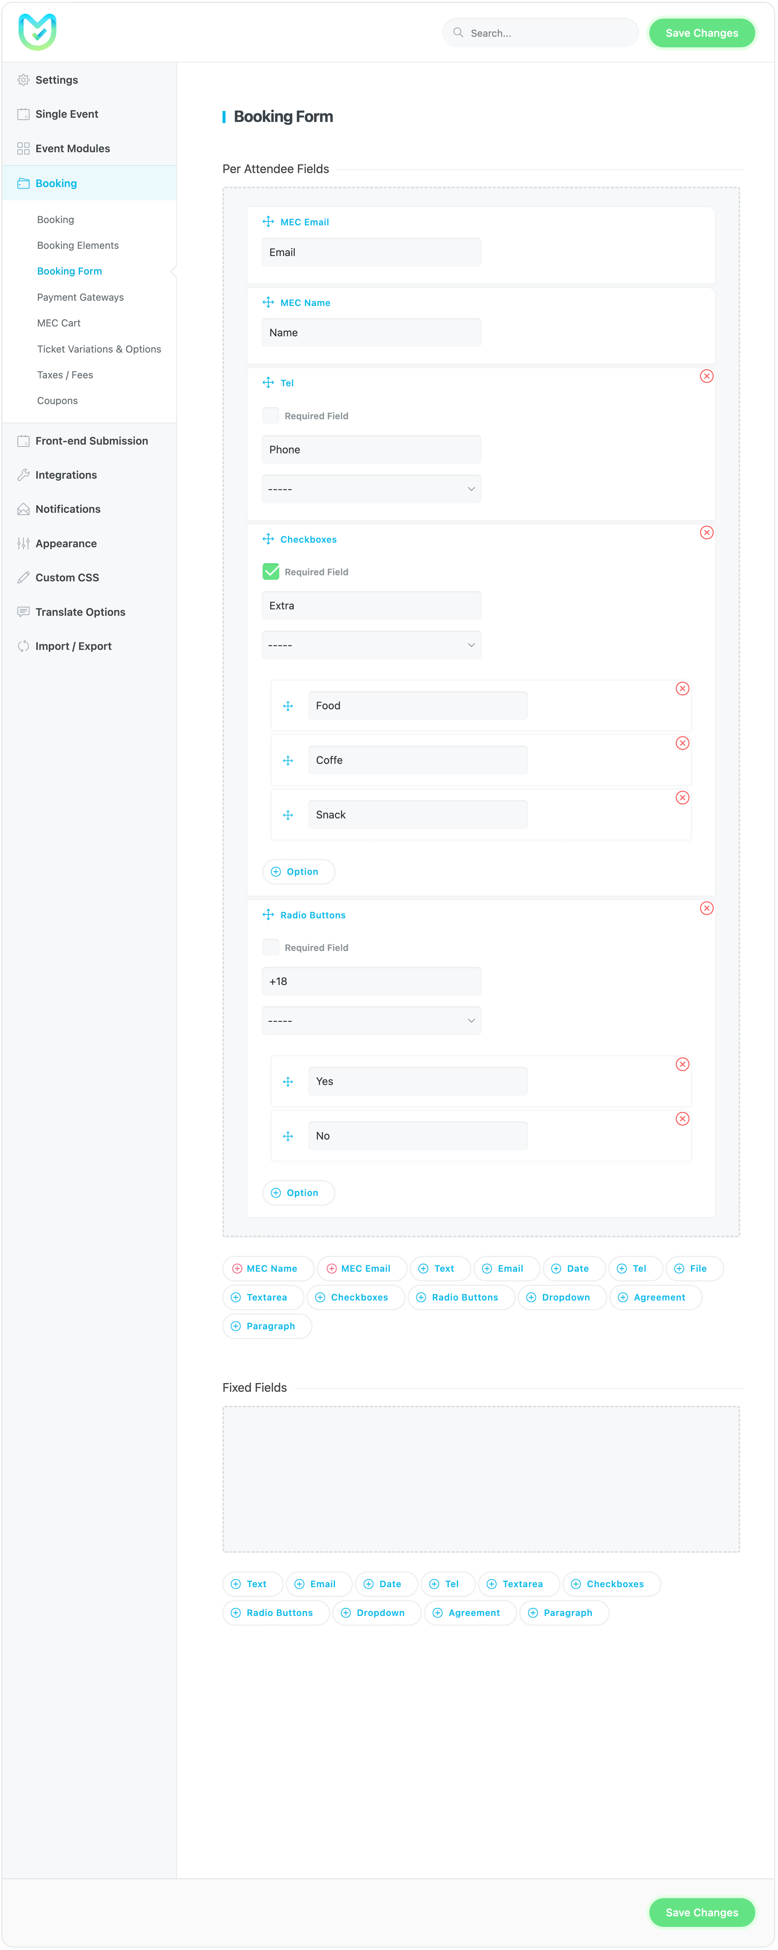Screen dimensions: 778x1950
Task: Click the Modern Events Calendar logo
Action: 37,33
